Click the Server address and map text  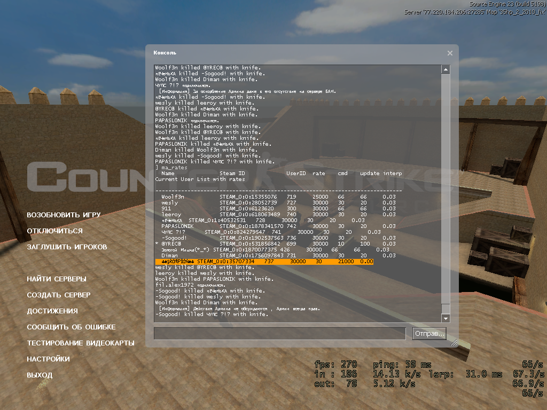475,12
